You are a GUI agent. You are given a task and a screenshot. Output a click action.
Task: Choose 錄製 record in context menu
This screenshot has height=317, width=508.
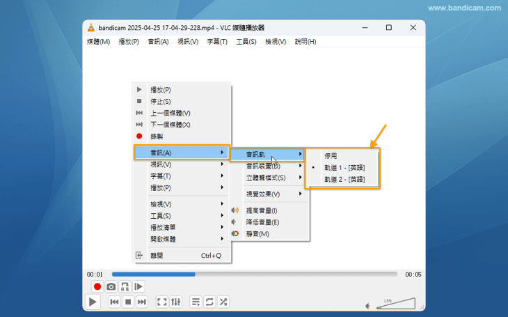click(182, 137)
